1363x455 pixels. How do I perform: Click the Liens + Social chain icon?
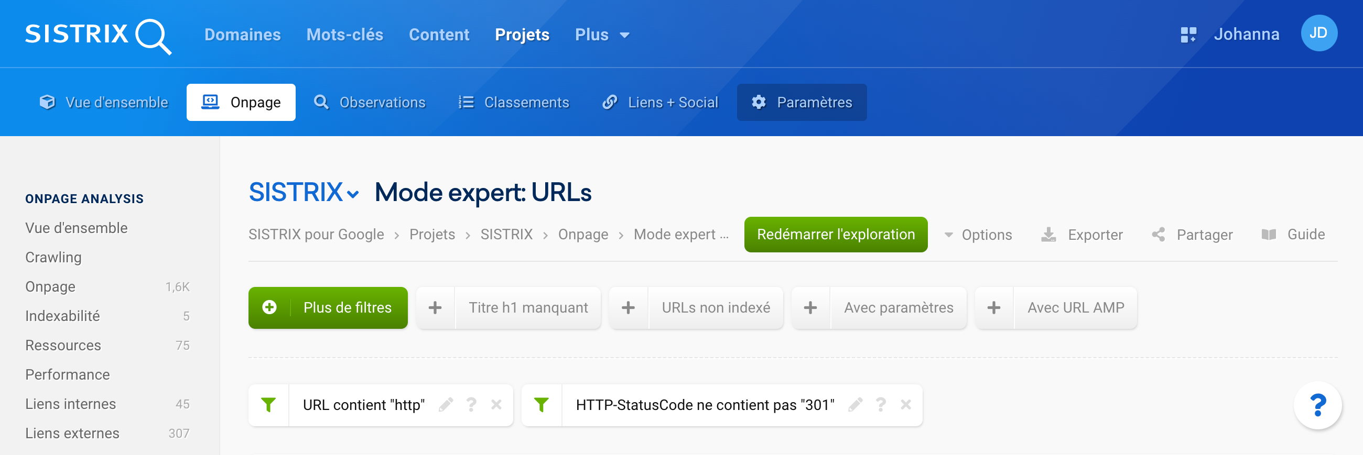[x=610, y=102]
